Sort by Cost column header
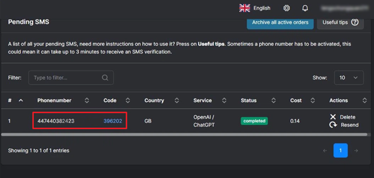Screen dimensions: 374x178 [296, 100]
